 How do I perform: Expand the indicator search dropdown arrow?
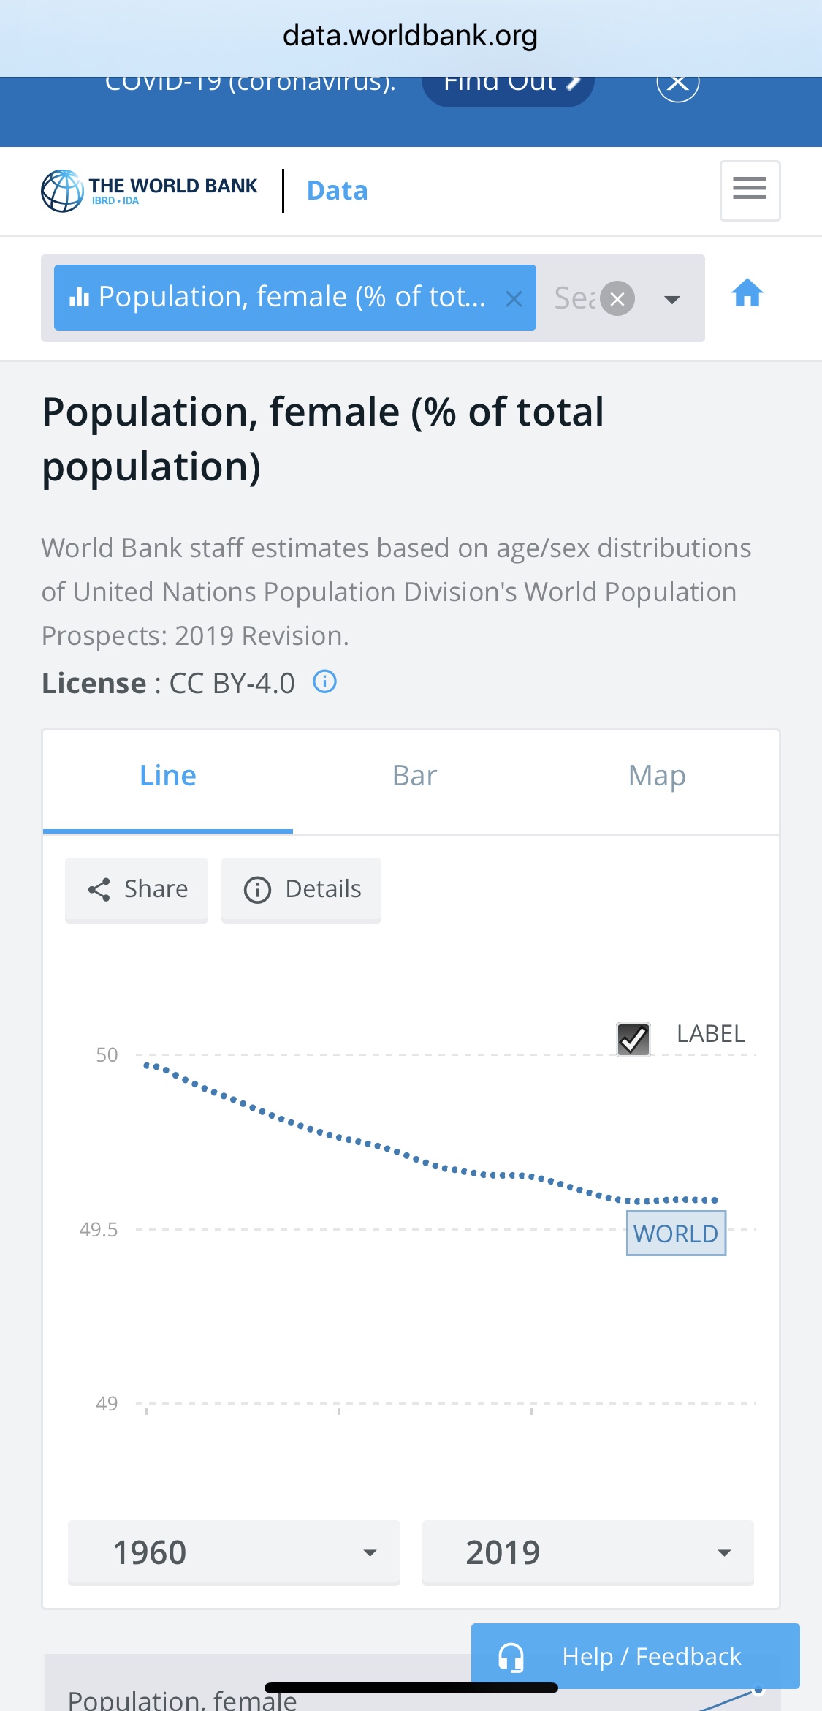(x=671, y=299)
